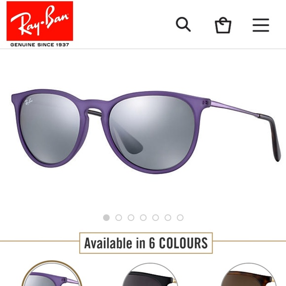Click the Genuine Since 1937 tagline
Image resolution: width=286 pixels, height=286 pixels.
click(40, 45)
